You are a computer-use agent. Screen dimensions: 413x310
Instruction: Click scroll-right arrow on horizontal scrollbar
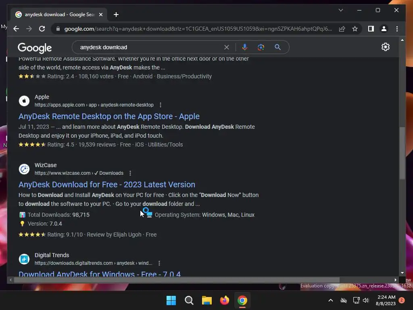[x=395, y=280]
